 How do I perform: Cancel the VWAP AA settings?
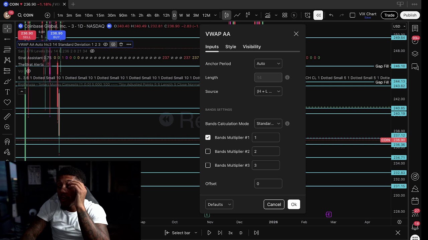click(x=274, y=204)
